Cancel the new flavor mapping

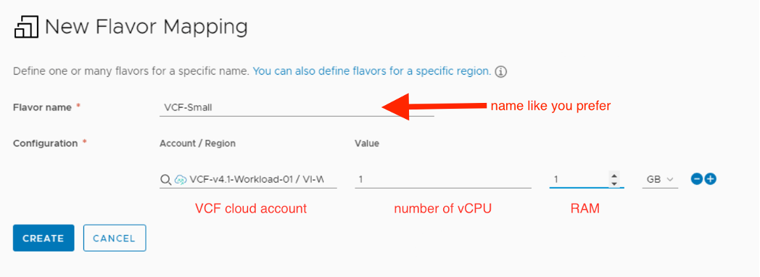(x=115, y=238)
